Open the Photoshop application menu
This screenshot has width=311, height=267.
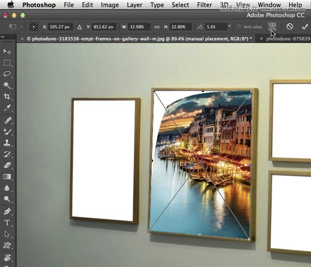point(39,5)
